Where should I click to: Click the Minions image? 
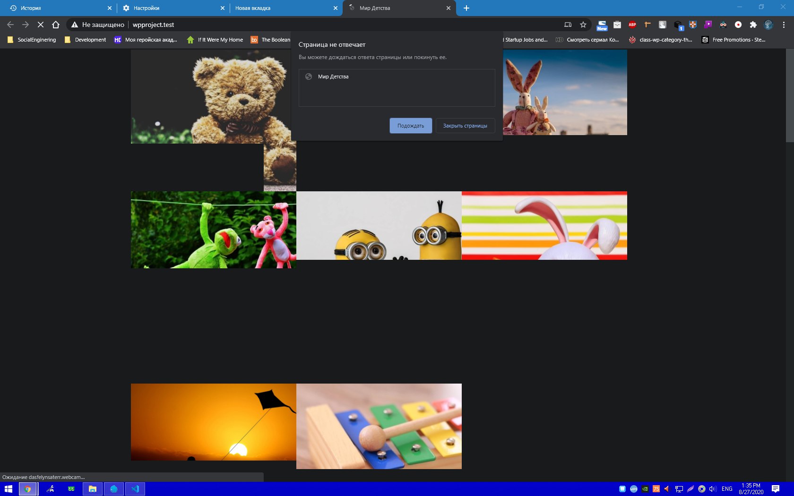(x=379, y=225)
